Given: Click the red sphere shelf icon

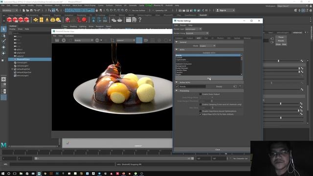Looking at the screenshot, I should [84, 20].
